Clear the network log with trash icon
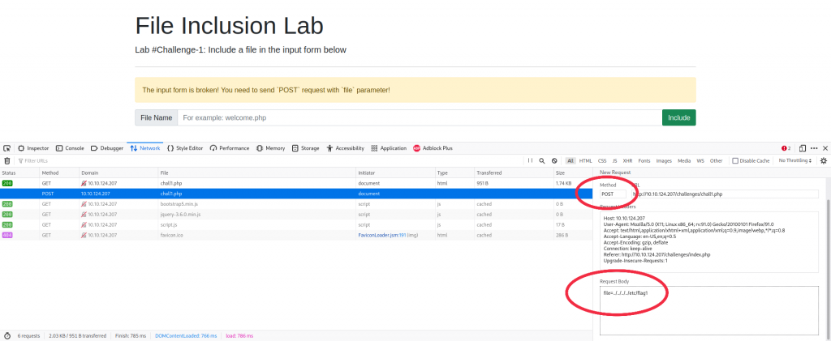The image size is (831, 341). click(x=7, y=160)
